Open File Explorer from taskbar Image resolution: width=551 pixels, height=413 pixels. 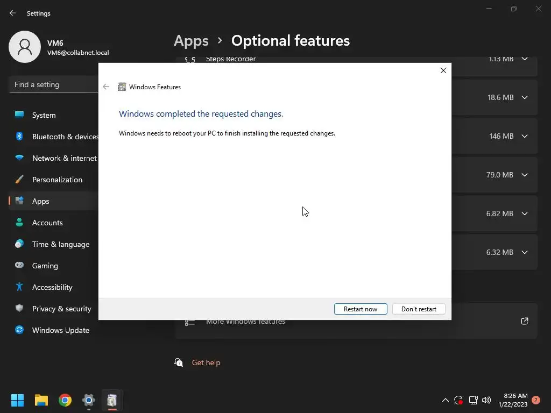41,400
